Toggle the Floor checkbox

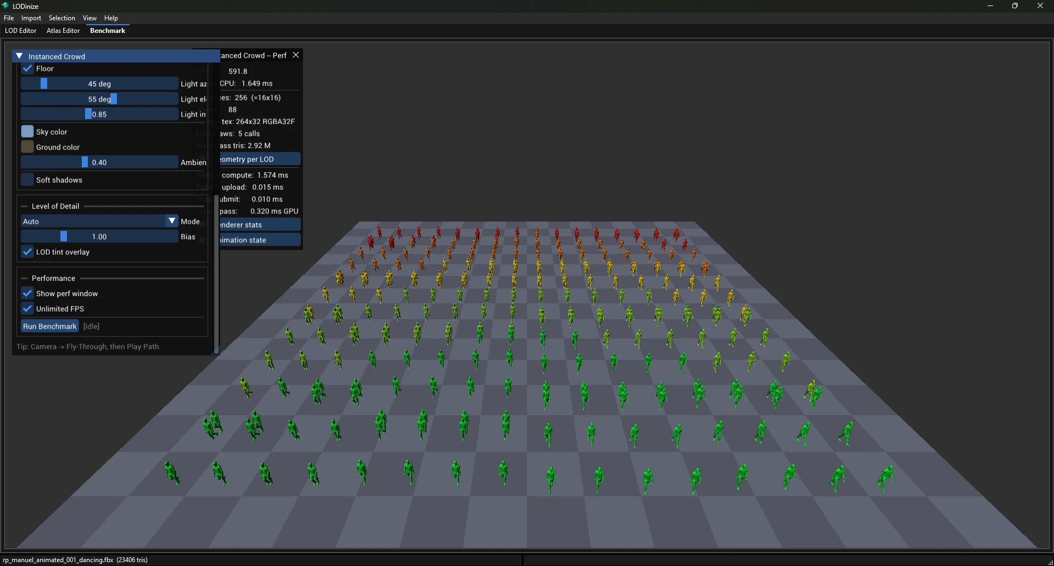(x=27, y=69)
